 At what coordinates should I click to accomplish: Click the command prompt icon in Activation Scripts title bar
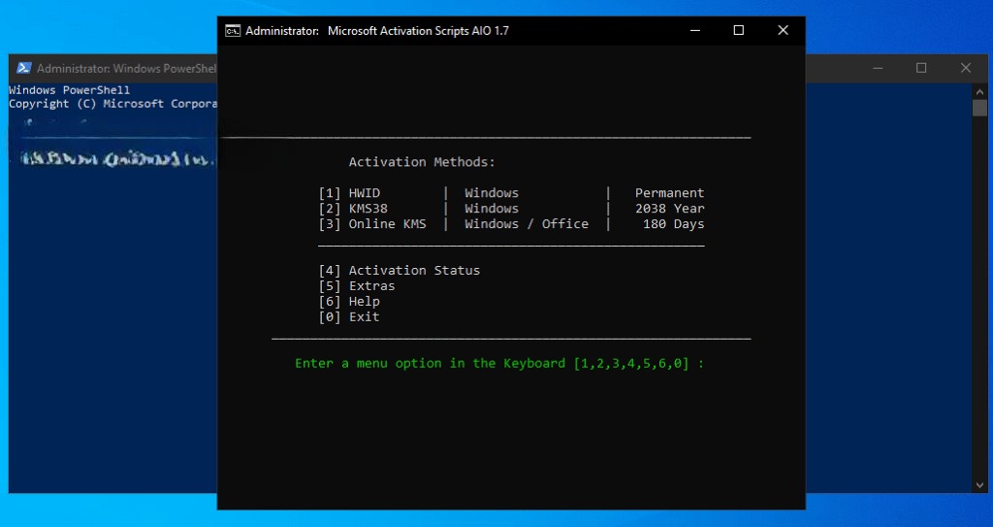[233, 30]
